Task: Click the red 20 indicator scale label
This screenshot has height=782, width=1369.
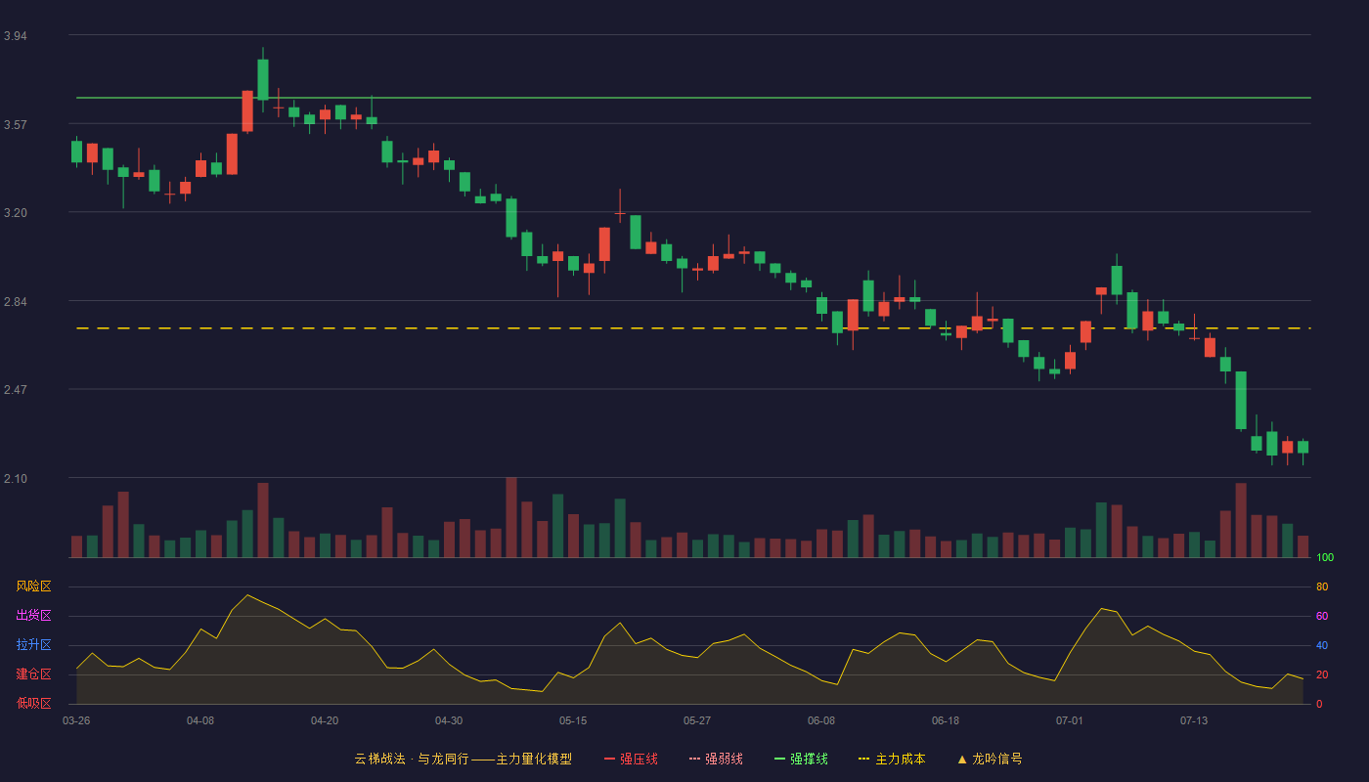Action: [x=1322, y=674]
